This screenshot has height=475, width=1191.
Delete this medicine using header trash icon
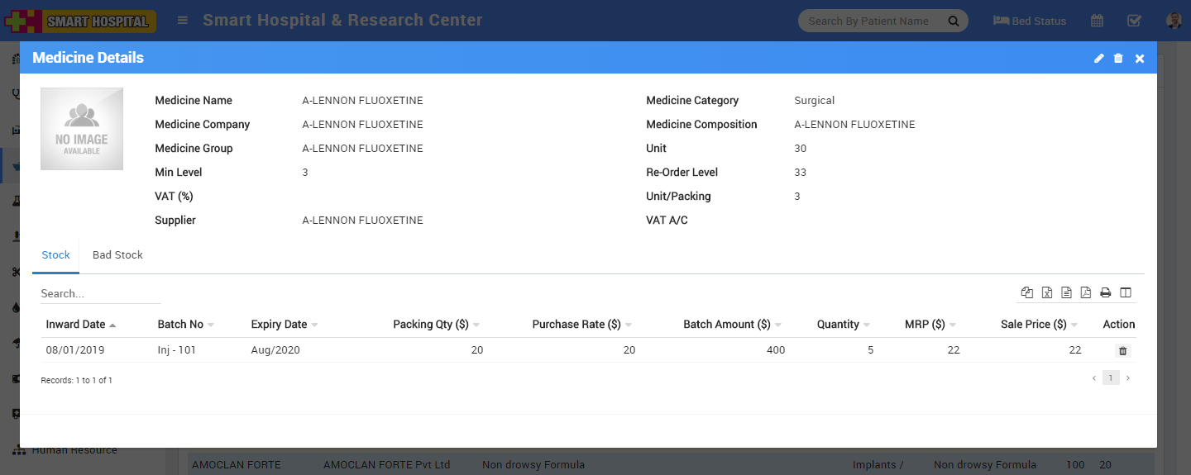pos(1118,58)
